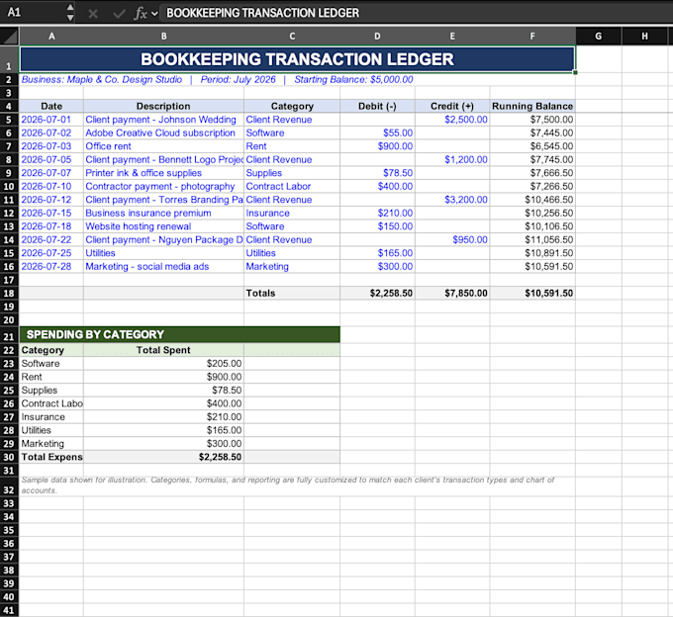Image resolution: width=673 pixels, height=617 pixels.
Task: Select column A header
Action: click(51, 36)
